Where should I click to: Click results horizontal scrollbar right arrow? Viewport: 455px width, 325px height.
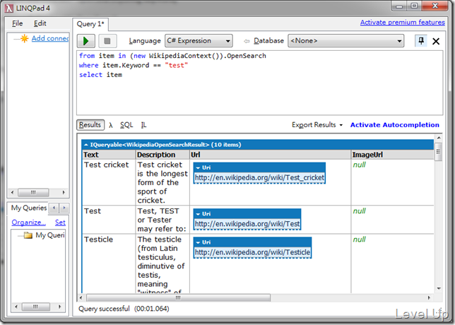click(429, 297)
